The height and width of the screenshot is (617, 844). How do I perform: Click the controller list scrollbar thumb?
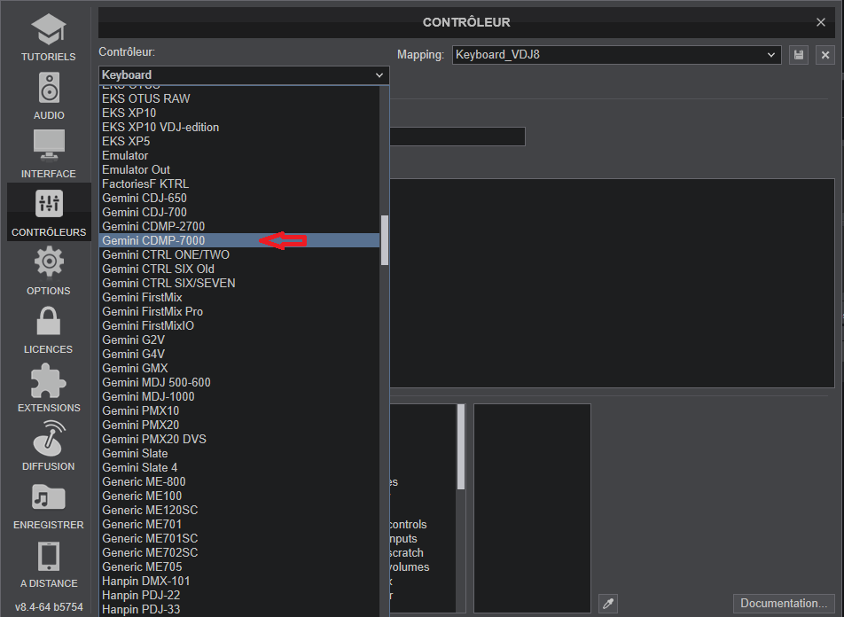(385, 240)
